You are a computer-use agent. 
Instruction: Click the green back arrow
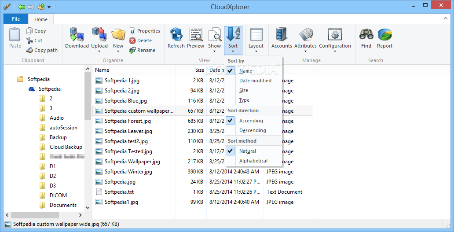22,6
